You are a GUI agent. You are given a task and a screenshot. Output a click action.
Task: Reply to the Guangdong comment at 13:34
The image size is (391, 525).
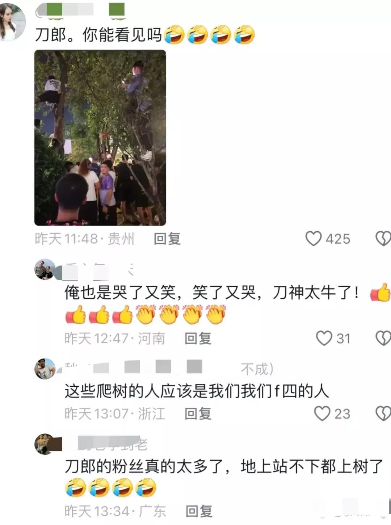(199, 512)
